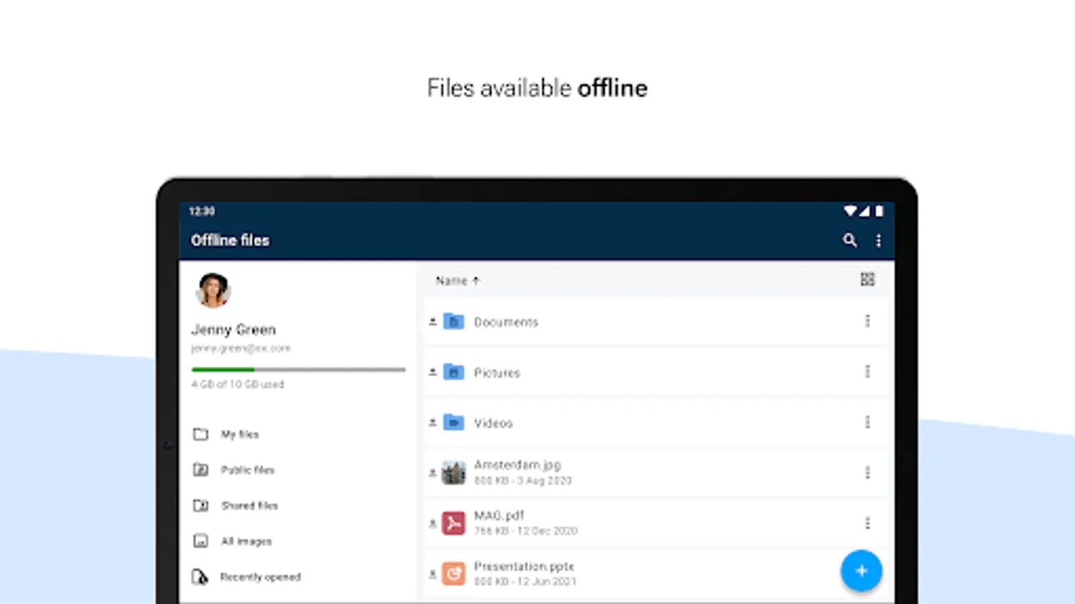This screenshot has width=1075, height=604.
Task: Click the Public files sidebar icon
Action: pyautogui.click(x=201, y=470)
